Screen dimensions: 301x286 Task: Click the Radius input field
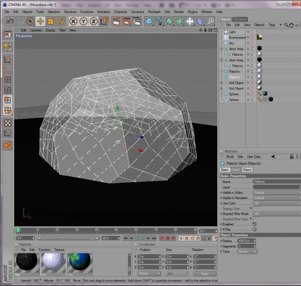[x=246, y=241]
